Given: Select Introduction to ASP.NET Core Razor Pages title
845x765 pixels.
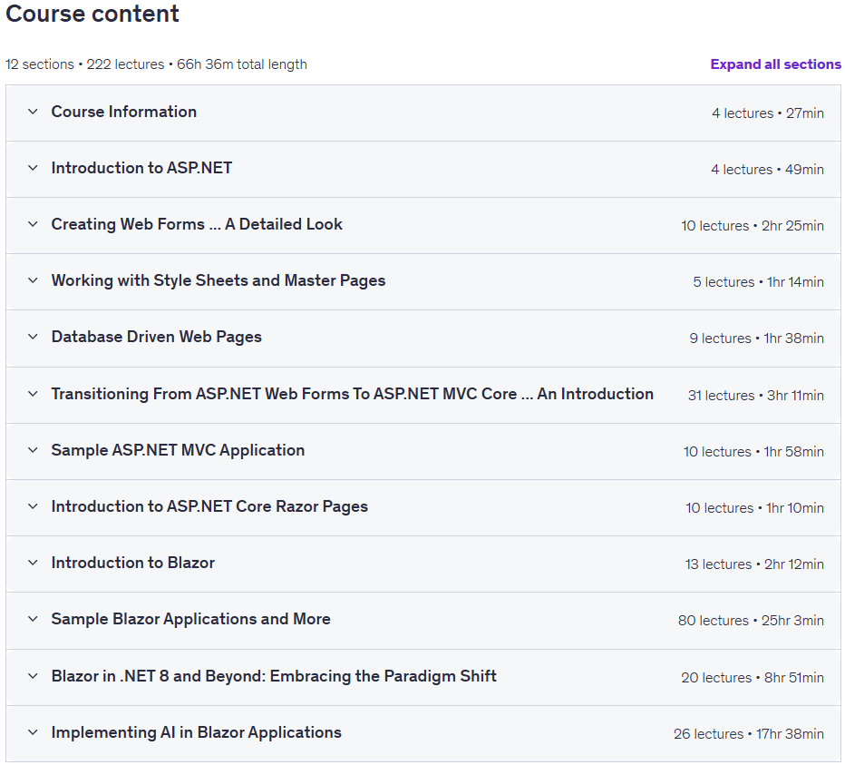Looking at the screenshot, I should coord(209,506).
